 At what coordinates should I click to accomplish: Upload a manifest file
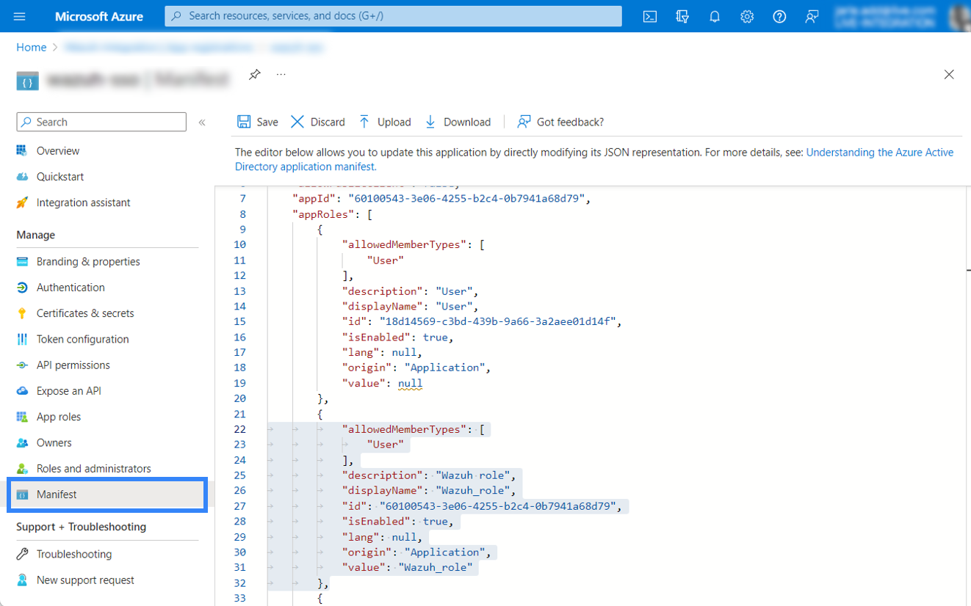(x=384, y=122)
